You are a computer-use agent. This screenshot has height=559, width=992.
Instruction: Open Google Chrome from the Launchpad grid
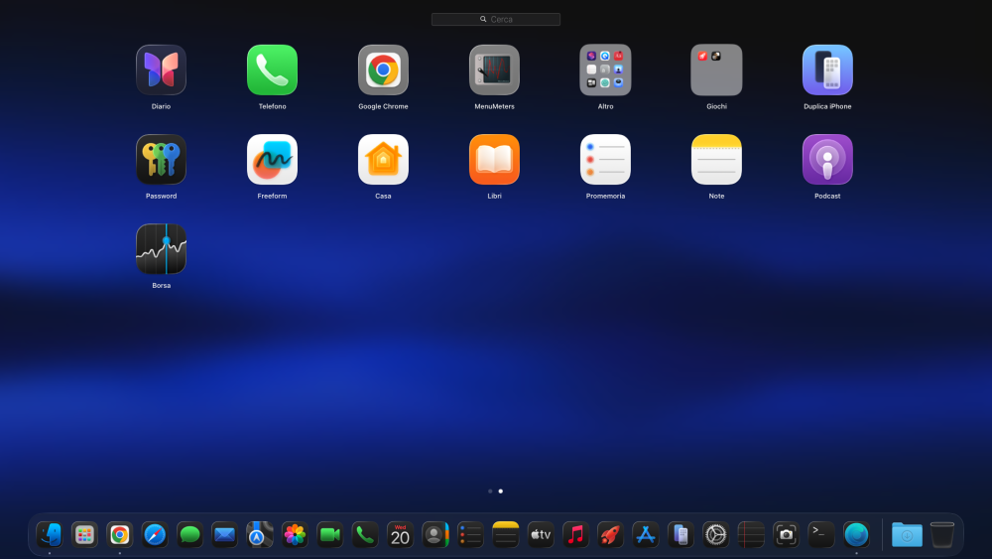(x=383, y=70)
